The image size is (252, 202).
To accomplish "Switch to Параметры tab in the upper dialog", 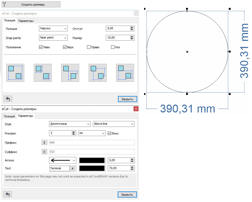I will (26, 21).
